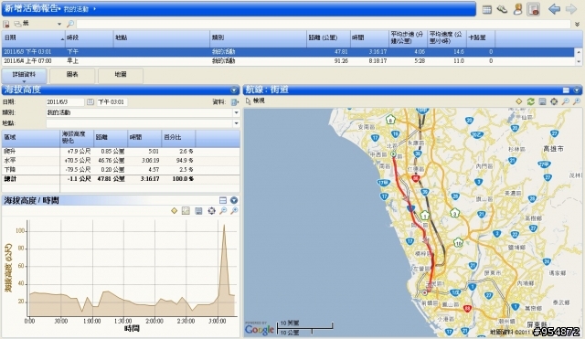Sort by the 日期 column header
Screen dimensions: 585x339
[33, 37]
